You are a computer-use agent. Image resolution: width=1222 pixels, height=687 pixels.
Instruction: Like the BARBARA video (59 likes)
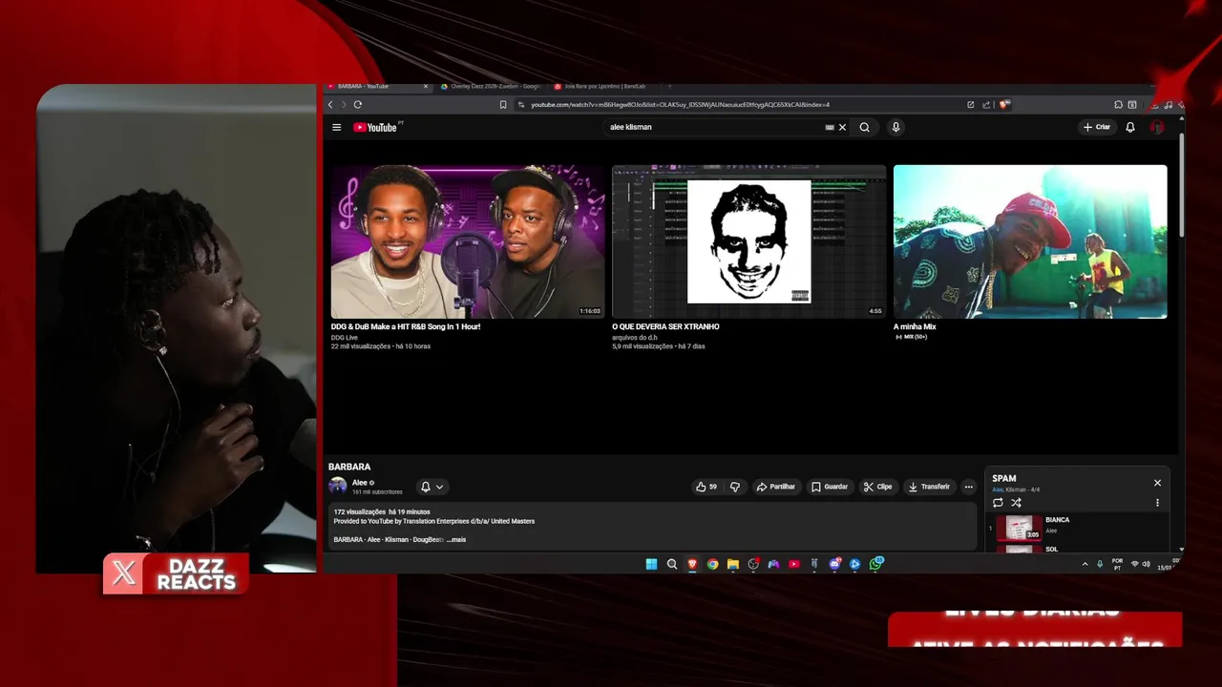pos(706,487)
